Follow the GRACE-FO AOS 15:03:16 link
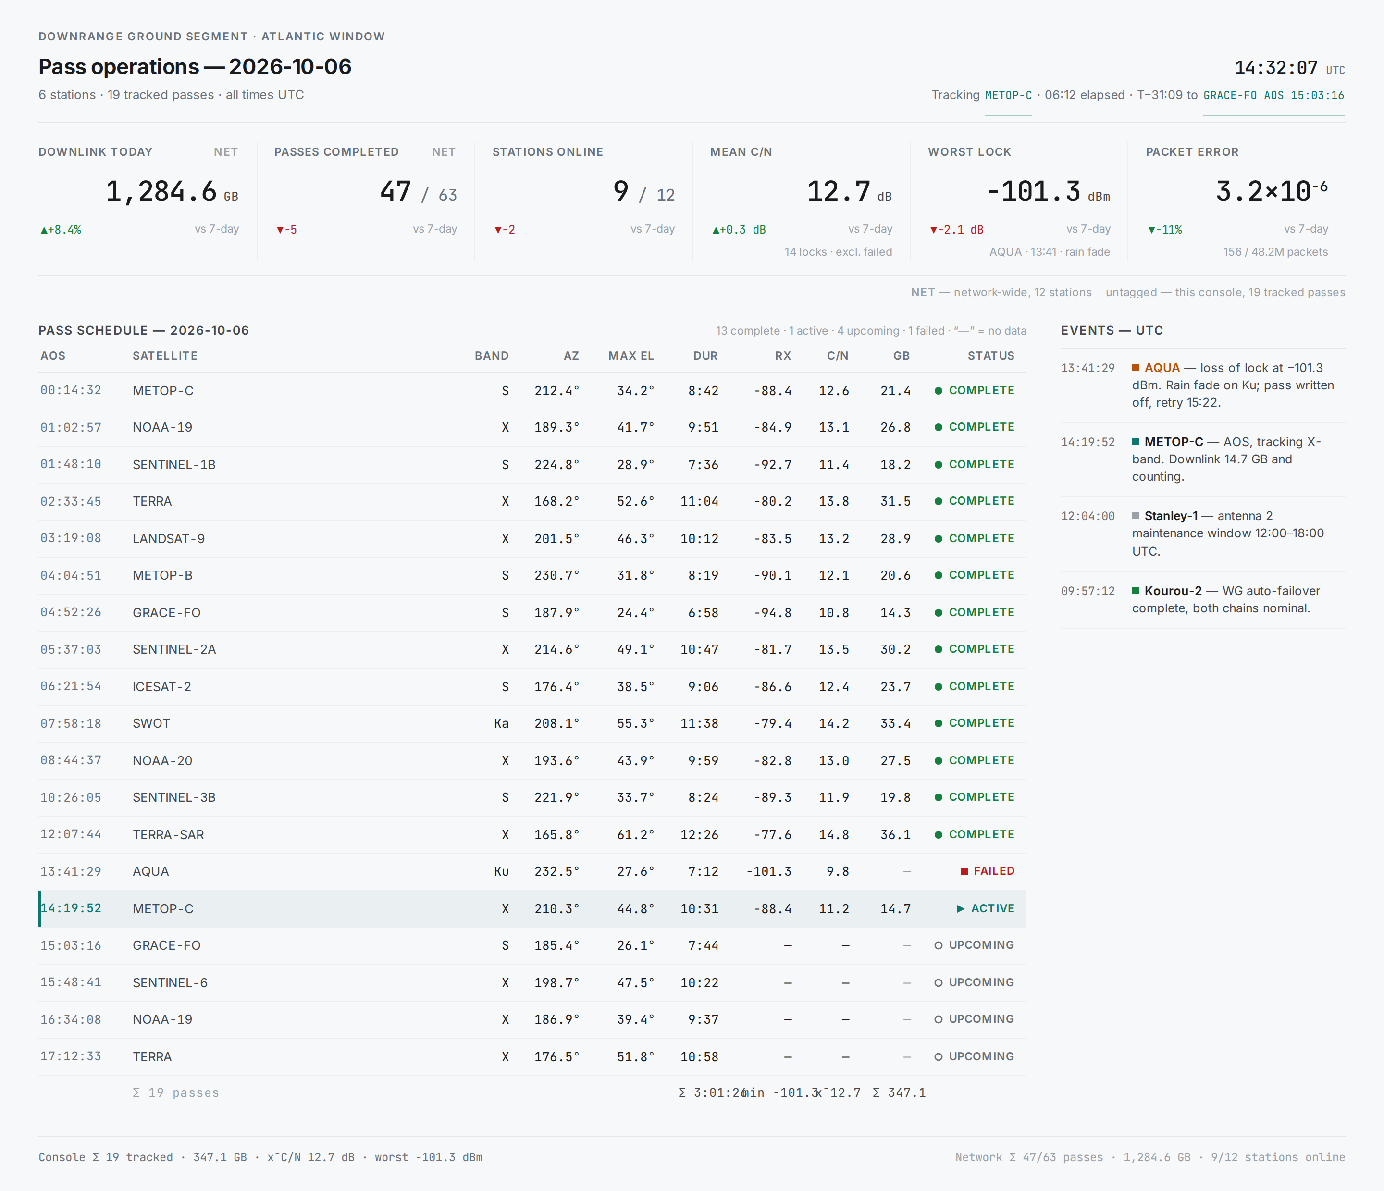Screen dimensions: 1384x1191 (1274, 95)
